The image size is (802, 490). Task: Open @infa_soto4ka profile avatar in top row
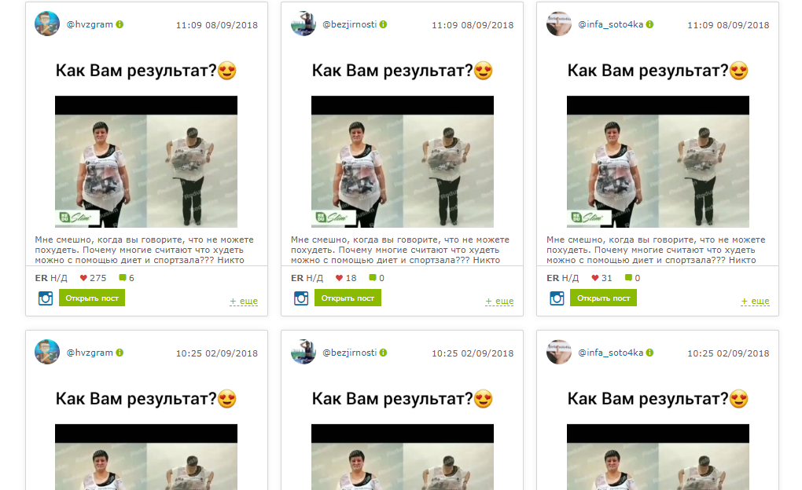coord(558,24)
